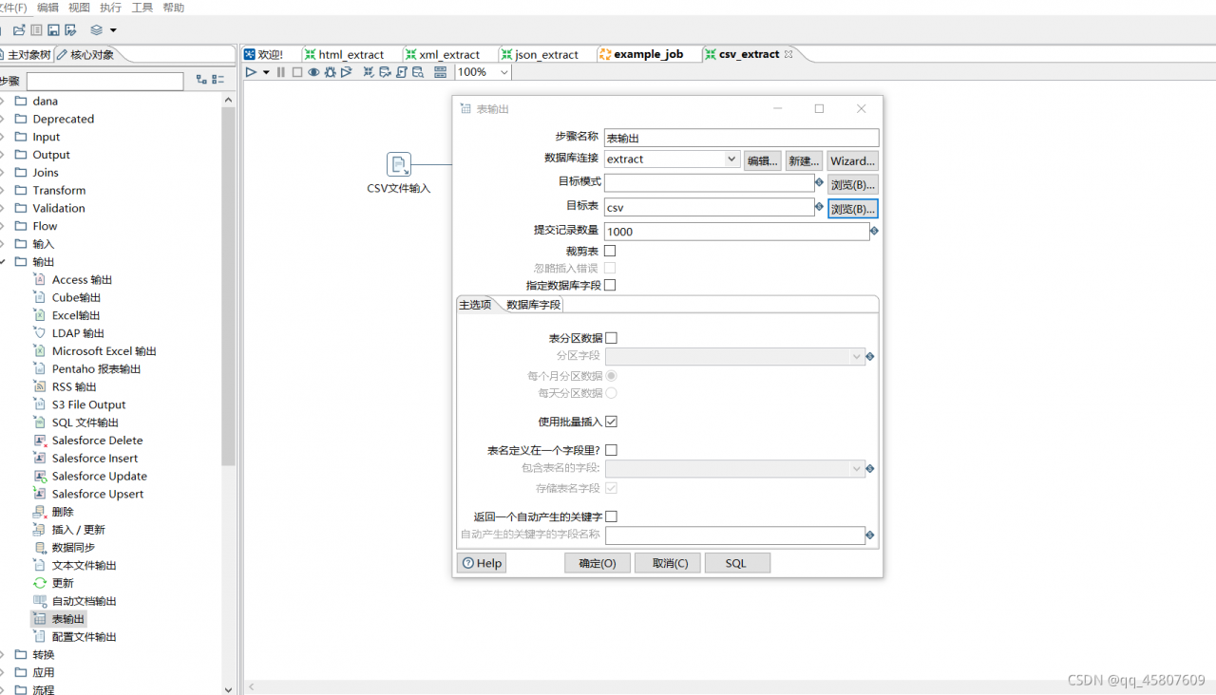Open the Wizard... button
This screenshot has height=695, width=1216.
852,160
